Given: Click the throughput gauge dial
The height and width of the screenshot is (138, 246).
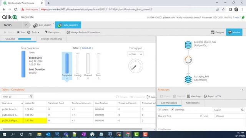Looking at the screenshot, I should [x=136, y=66].
